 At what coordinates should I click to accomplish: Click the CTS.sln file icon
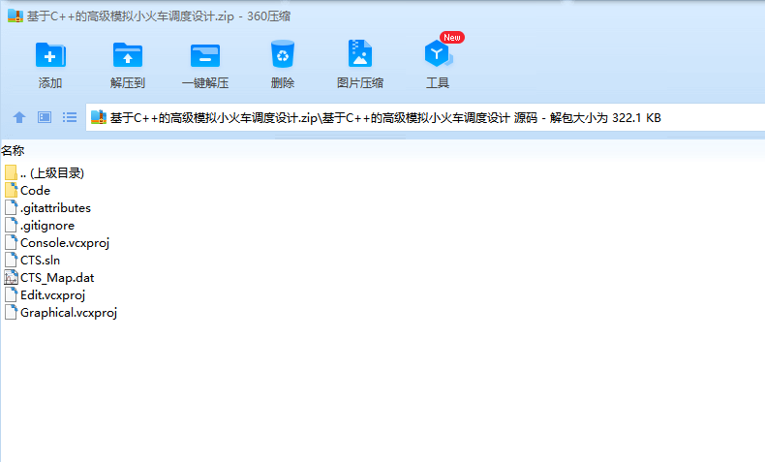click(11, 260)
